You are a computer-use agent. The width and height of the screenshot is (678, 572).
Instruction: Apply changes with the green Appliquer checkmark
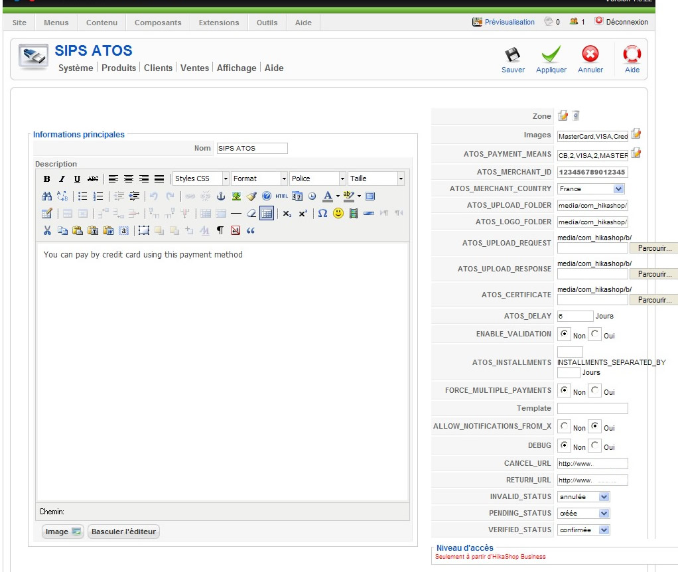coord(551,55)
